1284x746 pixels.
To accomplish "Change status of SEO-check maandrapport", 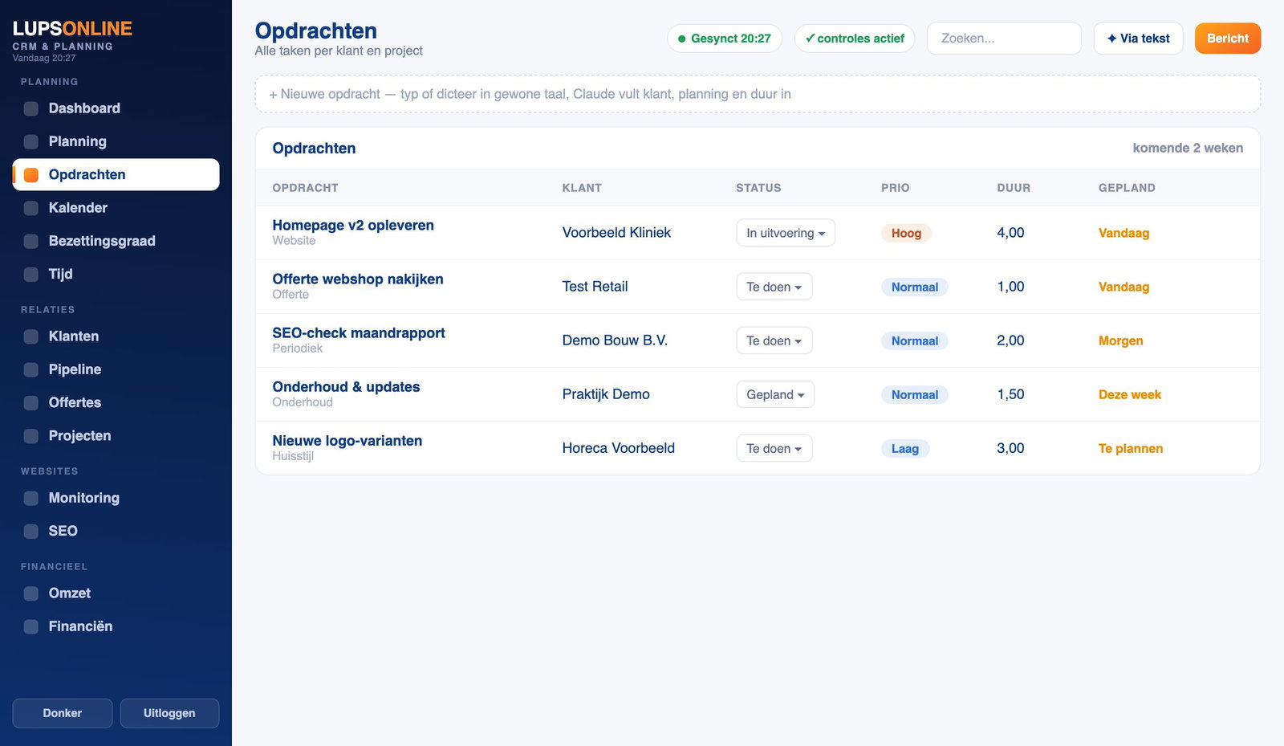I will tap(774, 340).
